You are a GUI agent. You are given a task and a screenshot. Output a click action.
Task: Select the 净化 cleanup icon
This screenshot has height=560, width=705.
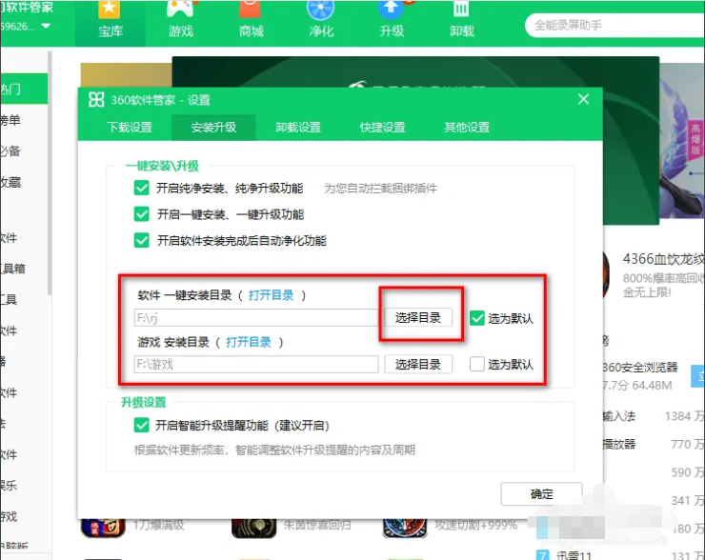pyautogui.click(x=321, y=10)
